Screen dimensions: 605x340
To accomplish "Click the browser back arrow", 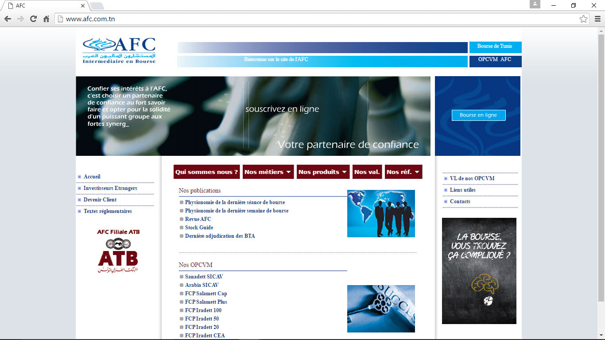I will [x=8, y=19].
